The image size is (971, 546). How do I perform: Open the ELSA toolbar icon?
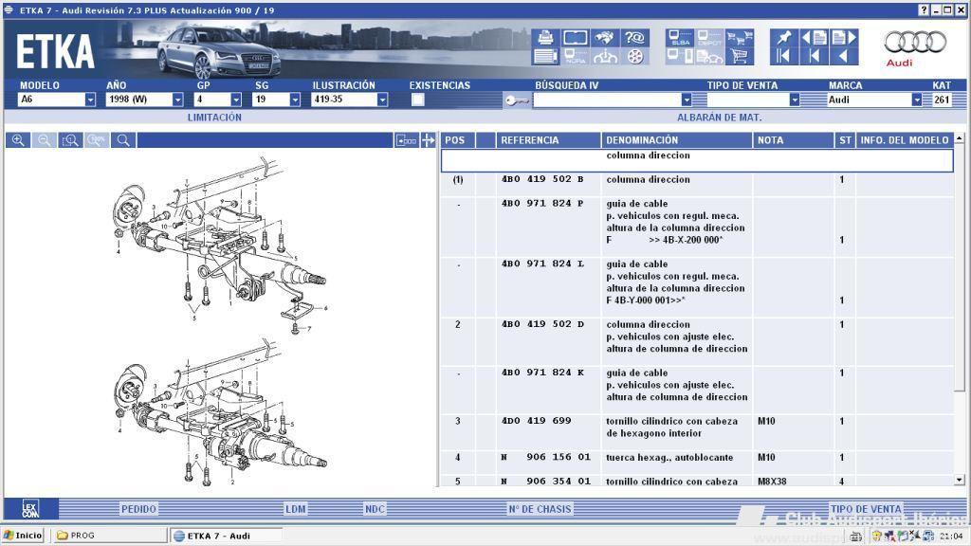click(x=680, y=38)
